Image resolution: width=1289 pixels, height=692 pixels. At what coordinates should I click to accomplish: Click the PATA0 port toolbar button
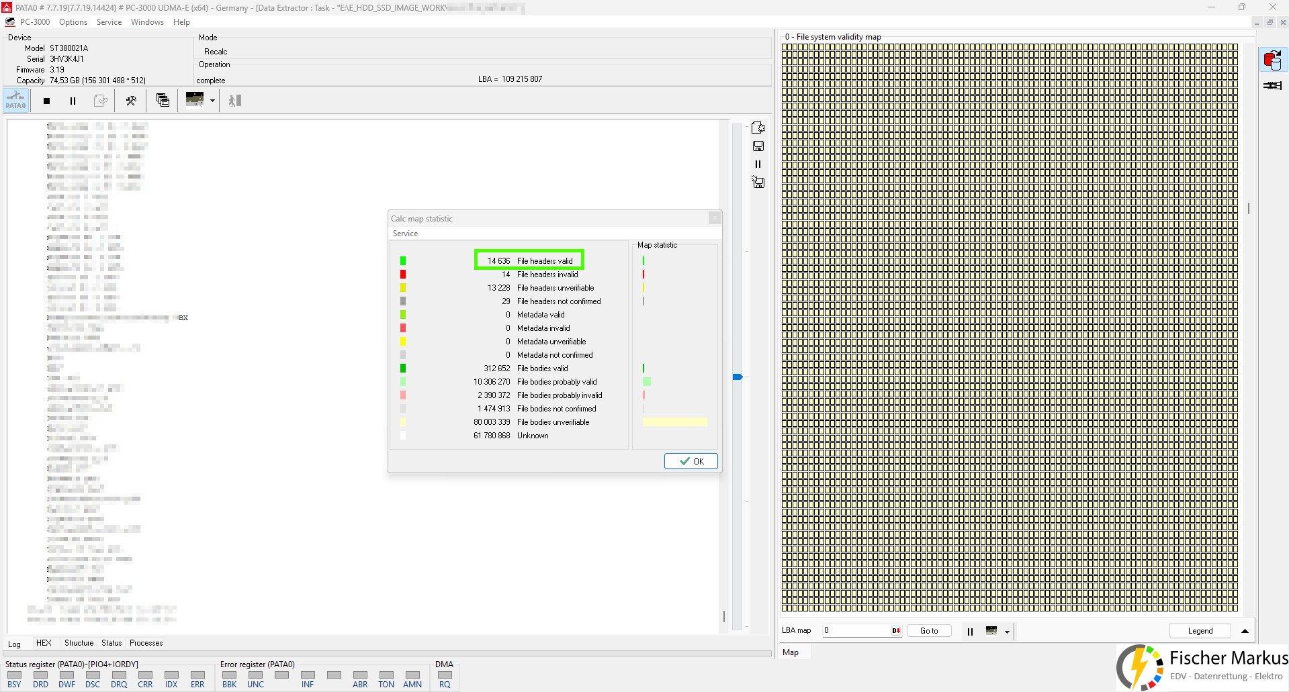coord(15,101)
